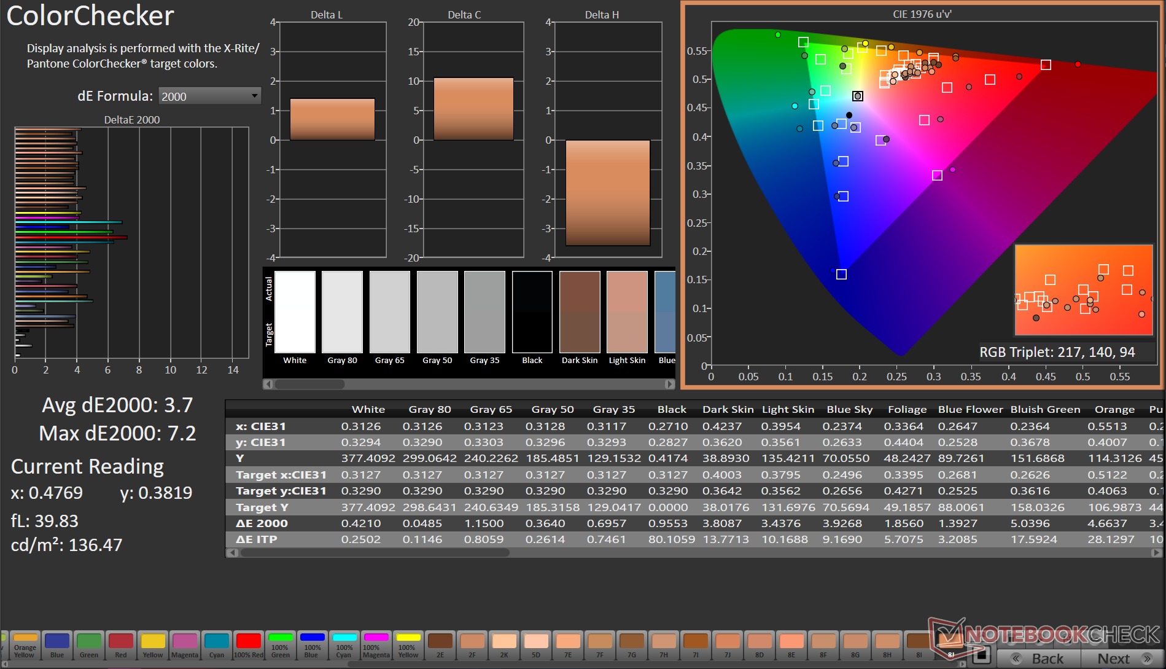The image size is (1166, 669).
Task: Click the Gray 35 comparison swatch
Action: click(484, 312)
